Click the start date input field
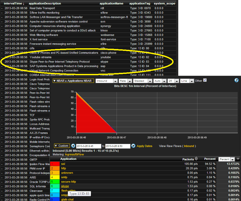241x201 pixels. tap(89, 146)
